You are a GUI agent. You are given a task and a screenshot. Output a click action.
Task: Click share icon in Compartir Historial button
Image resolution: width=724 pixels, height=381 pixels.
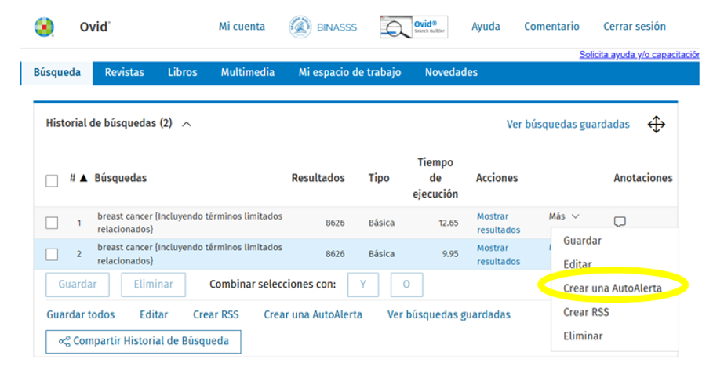click(64, 341)
